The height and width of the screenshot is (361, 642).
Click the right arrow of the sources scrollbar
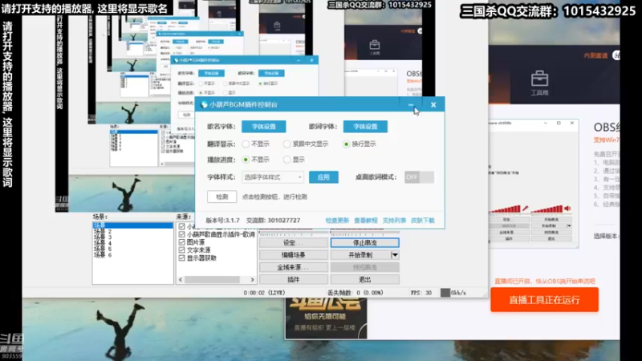pyautogui.click(x=252, y=280)
